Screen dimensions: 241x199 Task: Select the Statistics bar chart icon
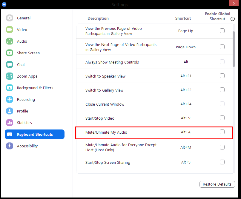point(10,123)
